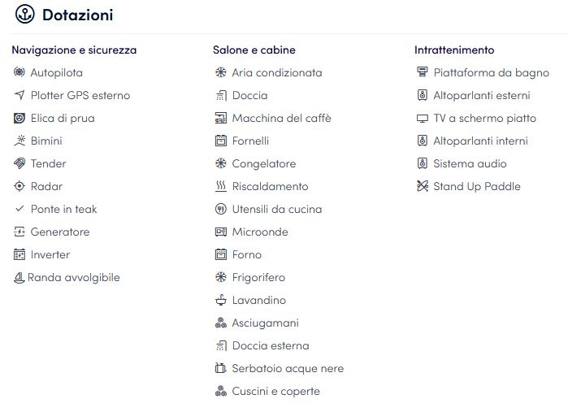
Task: Click the Stand Up Paddle icon
Action: pyautogui.click(x=422, y=186)
